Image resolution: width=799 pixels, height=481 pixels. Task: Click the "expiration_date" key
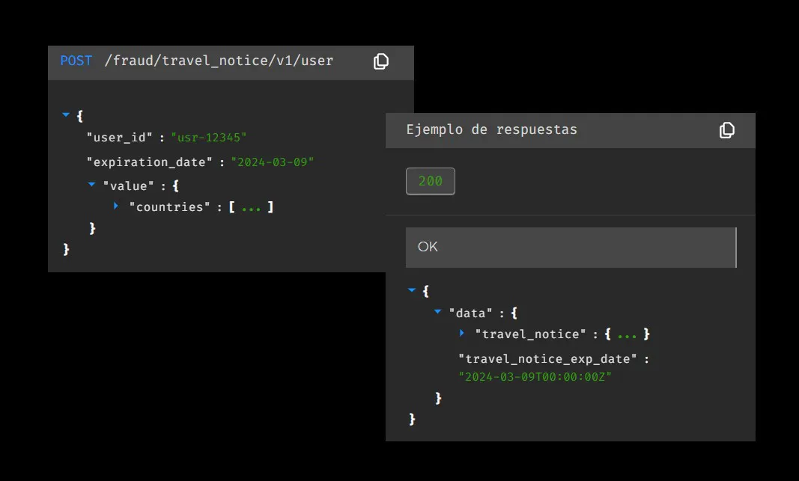click(150, 162)
